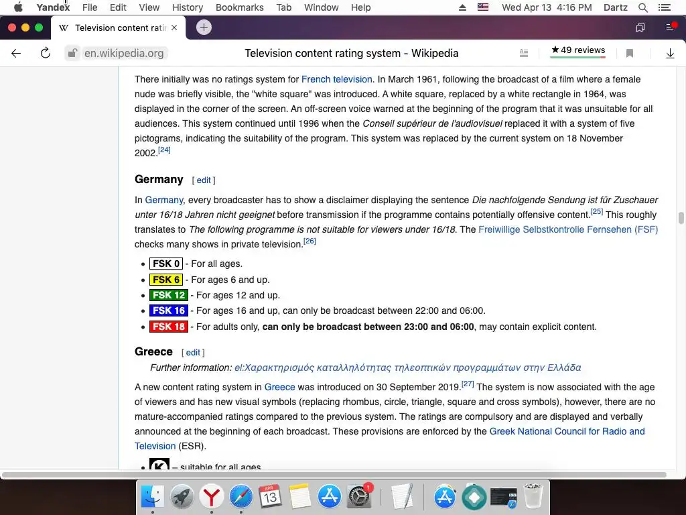Click the vertical page scrollbar thumb
The width and height of the screenshot is (686, 515).
(x=681, y=218)
